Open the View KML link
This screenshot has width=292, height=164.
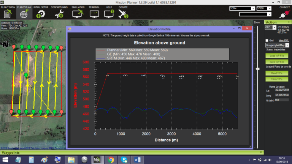[x=284, y=40]
